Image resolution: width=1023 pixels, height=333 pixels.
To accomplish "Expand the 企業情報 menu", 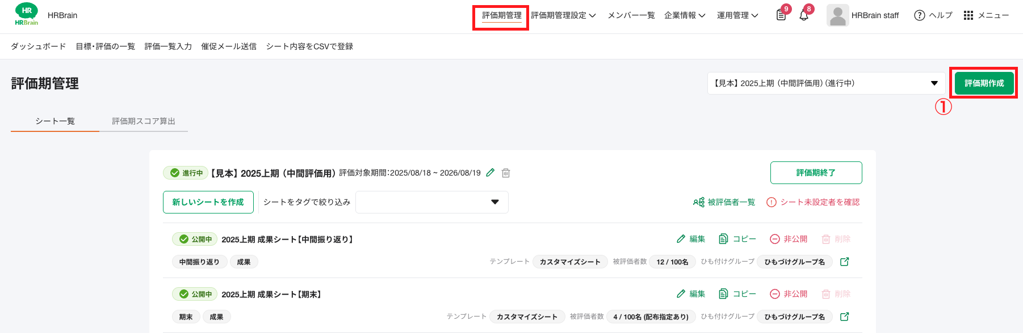I will (685, 15).
